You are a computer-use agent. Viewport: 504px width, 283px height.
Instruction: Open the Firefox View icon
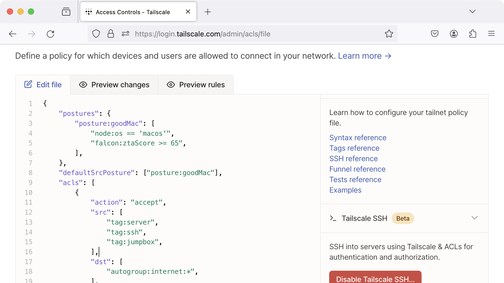coord(66,12)
